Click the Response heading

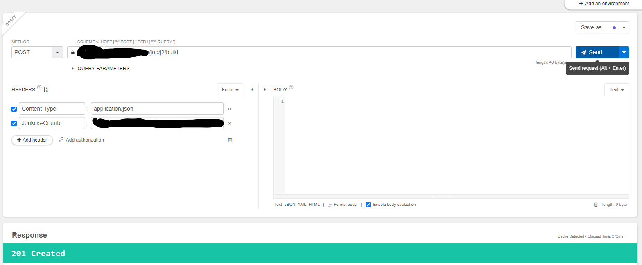[x=29, y=235]
